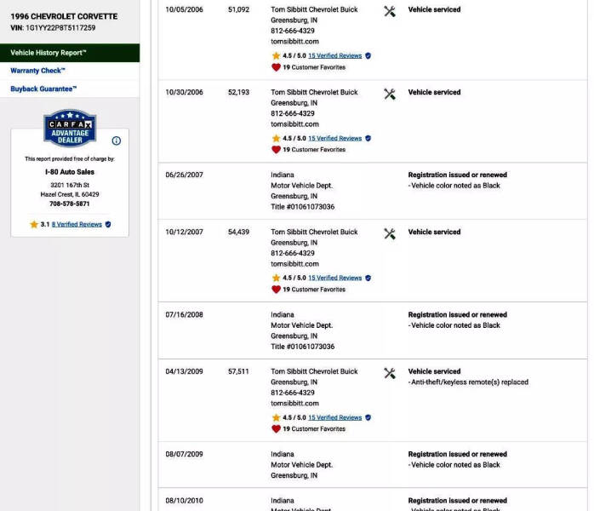Select the Buyback Guarantee tab
Screen dimensions: 594x511
[43, 89]
